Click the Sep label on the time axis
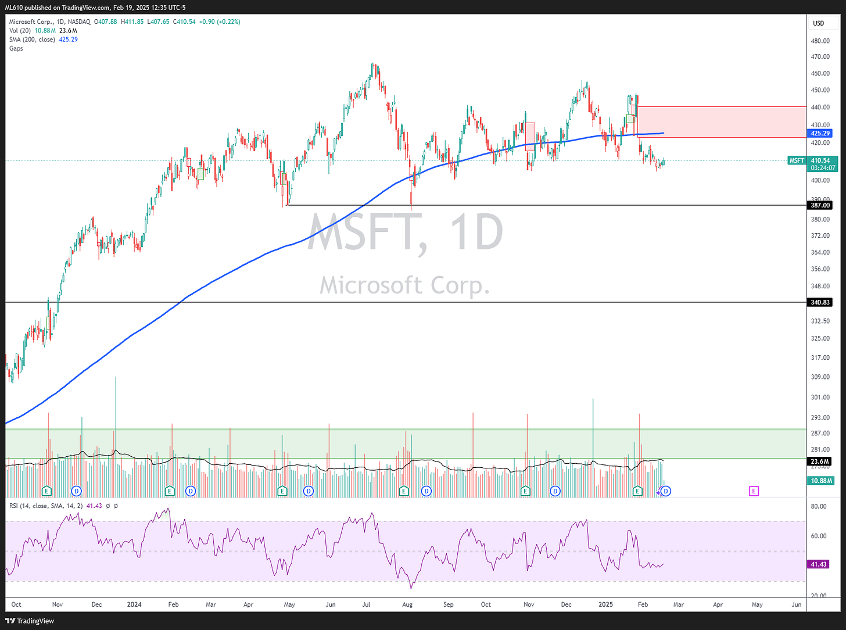 tap(448, 604)
